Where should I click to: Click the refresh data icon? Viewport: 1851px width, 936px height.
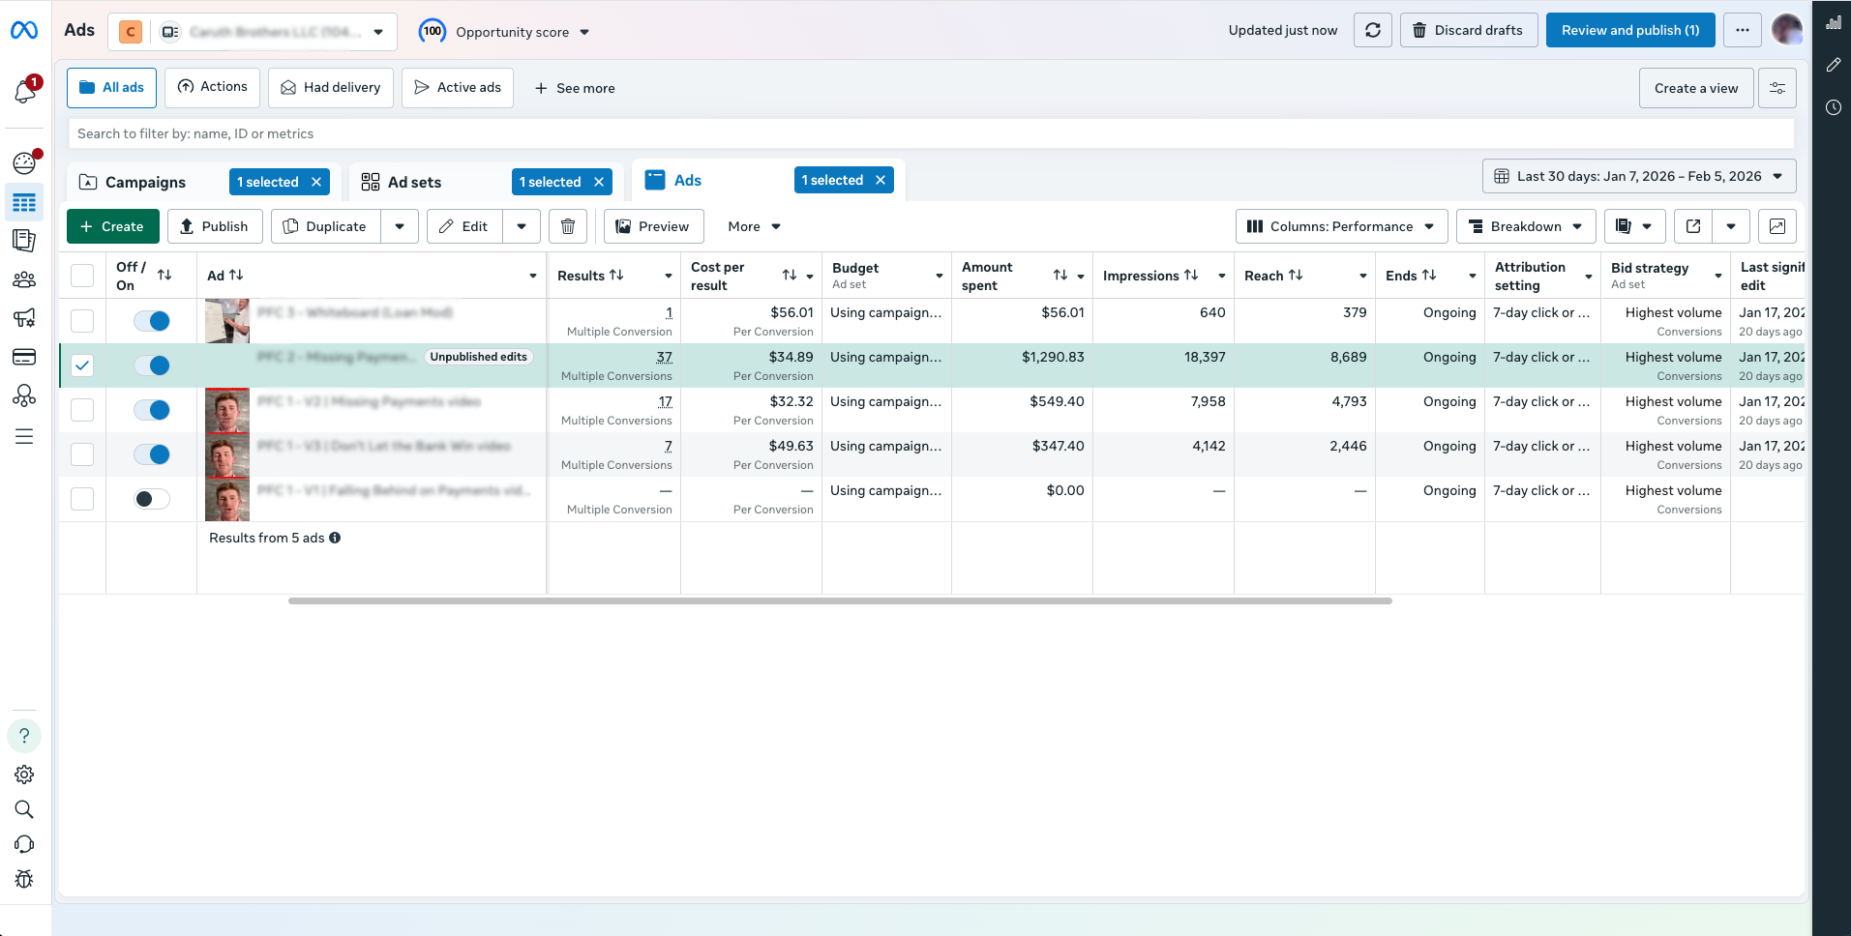point(1372,31)
